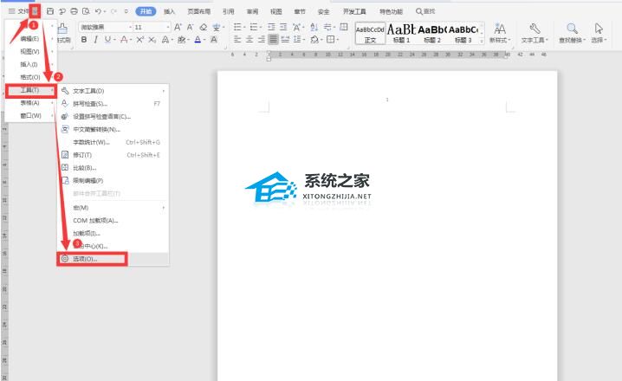The image size is (622, 381).
Task: Click the Save icon in quick access bar
Action: coord(50,11)
